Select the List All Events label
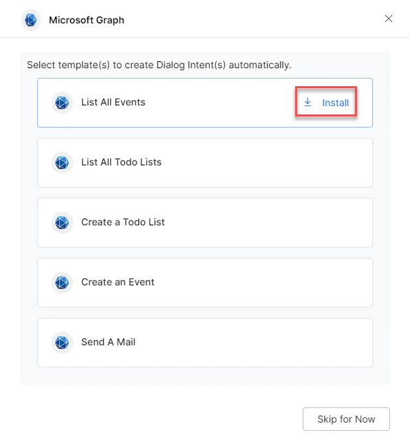 (114, 102)
